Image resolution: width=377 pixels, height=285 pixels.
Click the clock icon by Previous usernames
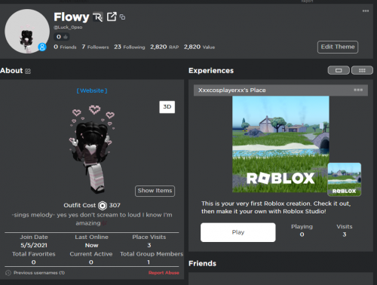pyautogui.click(x=8, y=273)
